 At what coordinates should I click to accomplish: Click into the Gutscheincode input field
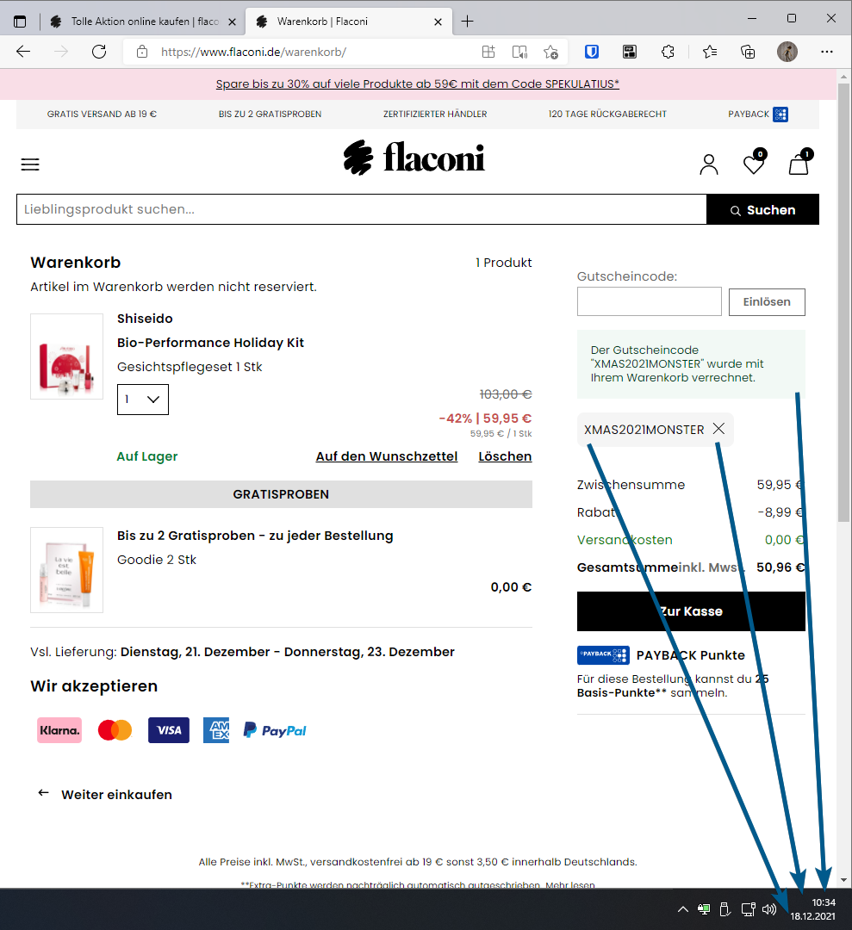pos(649,302)
